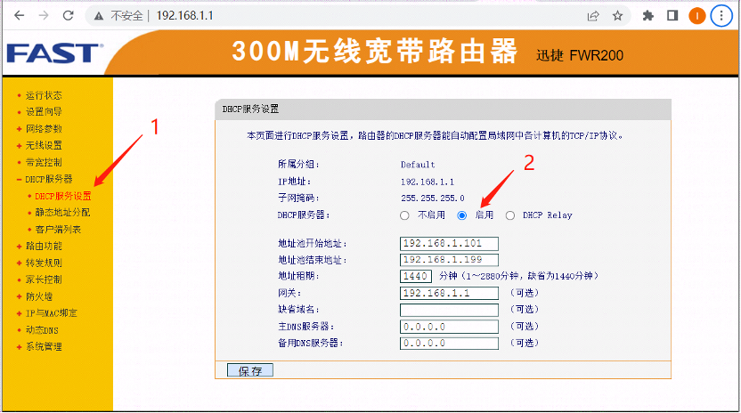The width and height of the screenshot is (741, 413).
Task: Click the 保存 button
Action: pos(250,370)
